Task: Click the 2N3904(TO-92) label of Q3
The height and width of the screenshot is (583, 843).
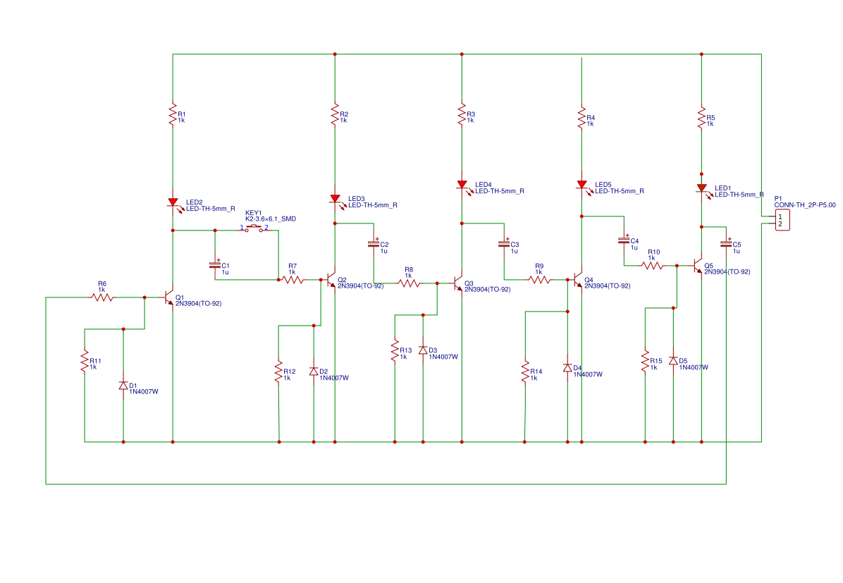Action: [488, 288]
